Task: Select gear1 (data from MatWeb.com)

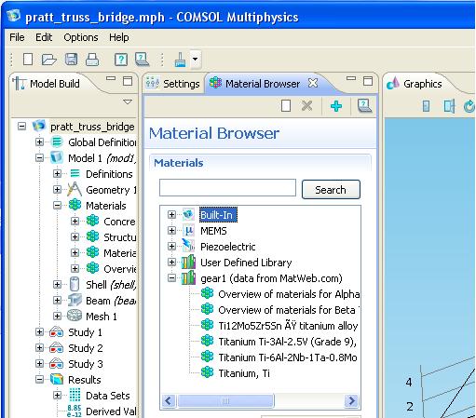Action: pyautogui.click(x=271, y=278)
